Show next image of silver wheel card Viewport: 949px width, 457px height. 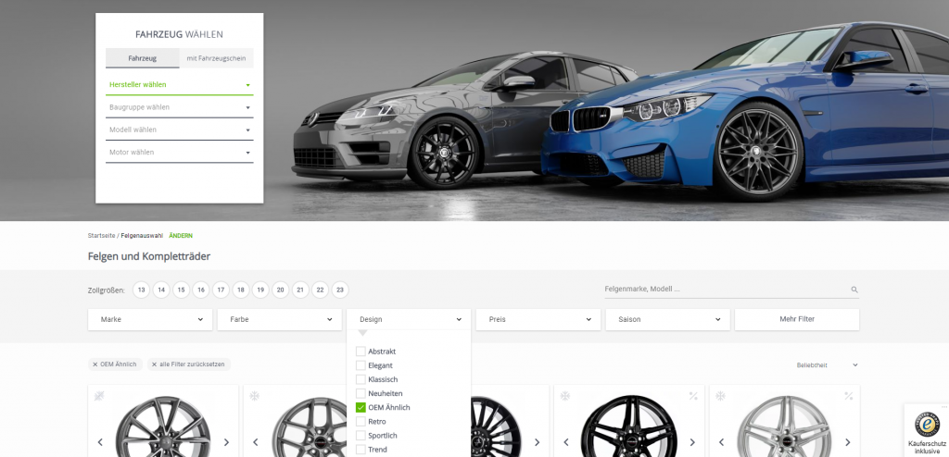pos(847,442)
